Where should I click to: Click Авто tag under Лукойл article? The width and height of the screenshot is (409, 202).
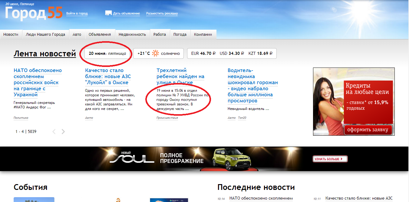pyautogui.click(x=89, y=118)
